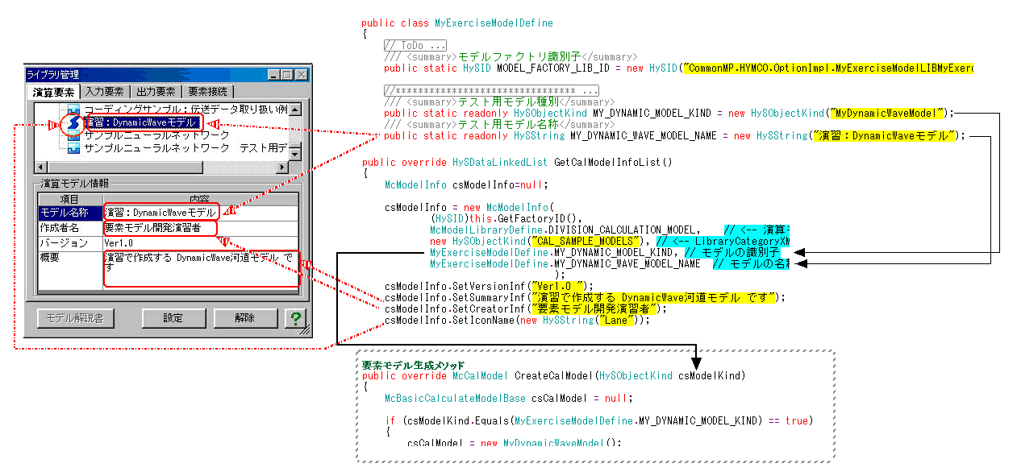1017x476 pixels.
Task: Click the first サンプルニューラルネットワーク item icon
Action: 74,136
